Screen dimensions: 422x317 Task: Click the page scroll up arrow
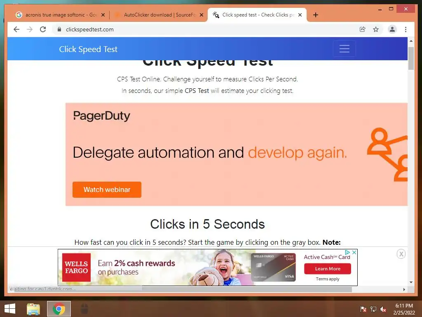click(x=411, y=41)
